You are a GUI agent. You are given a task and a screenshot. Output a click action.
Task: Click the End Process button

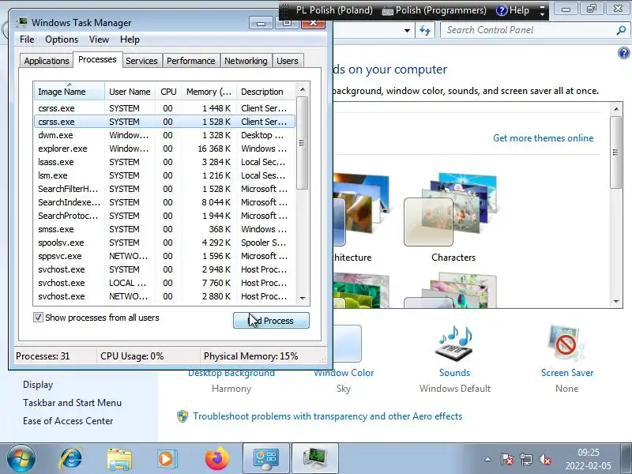271,321
